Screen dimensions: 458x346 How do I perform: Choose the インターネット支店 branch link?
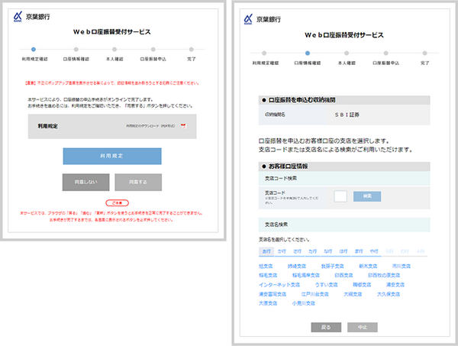(279, 285)
